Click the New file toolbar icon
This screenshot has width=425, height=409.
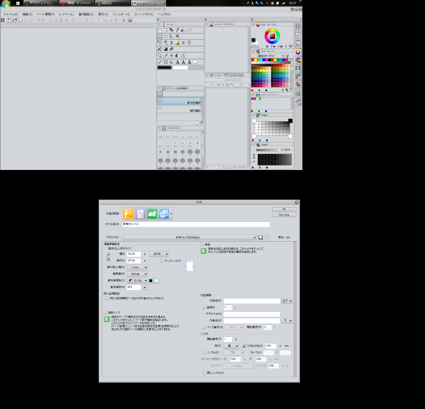tap(10, 20)
